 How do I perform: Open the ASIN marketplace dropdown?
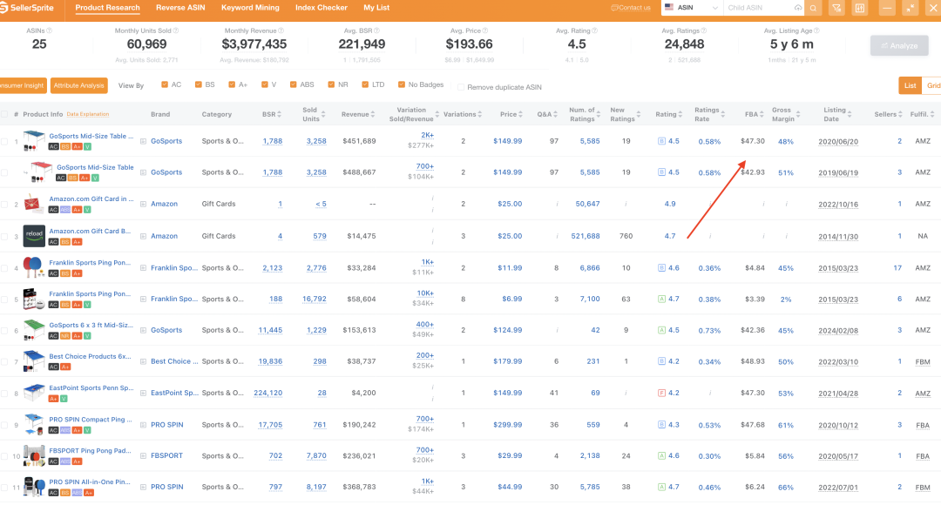coord(691,8)
